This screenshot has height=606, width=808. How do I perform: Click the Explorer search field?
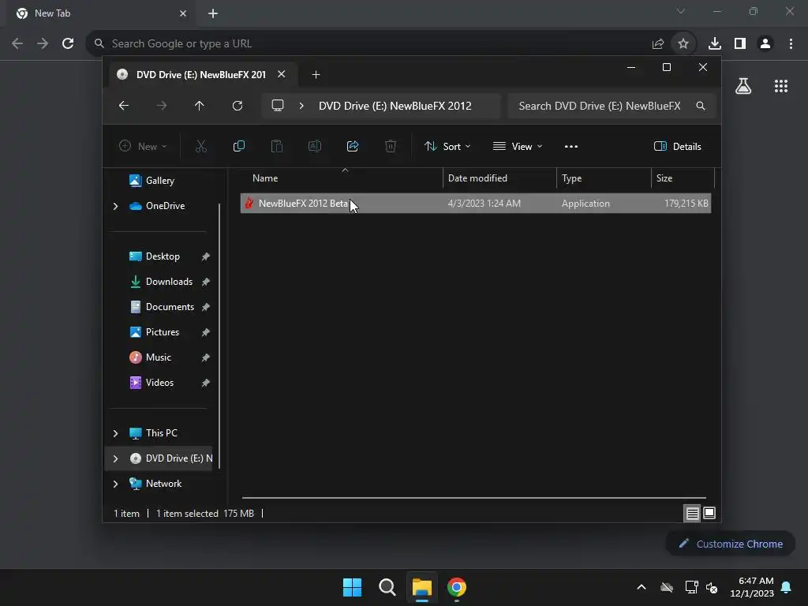(x=612, y=106)
